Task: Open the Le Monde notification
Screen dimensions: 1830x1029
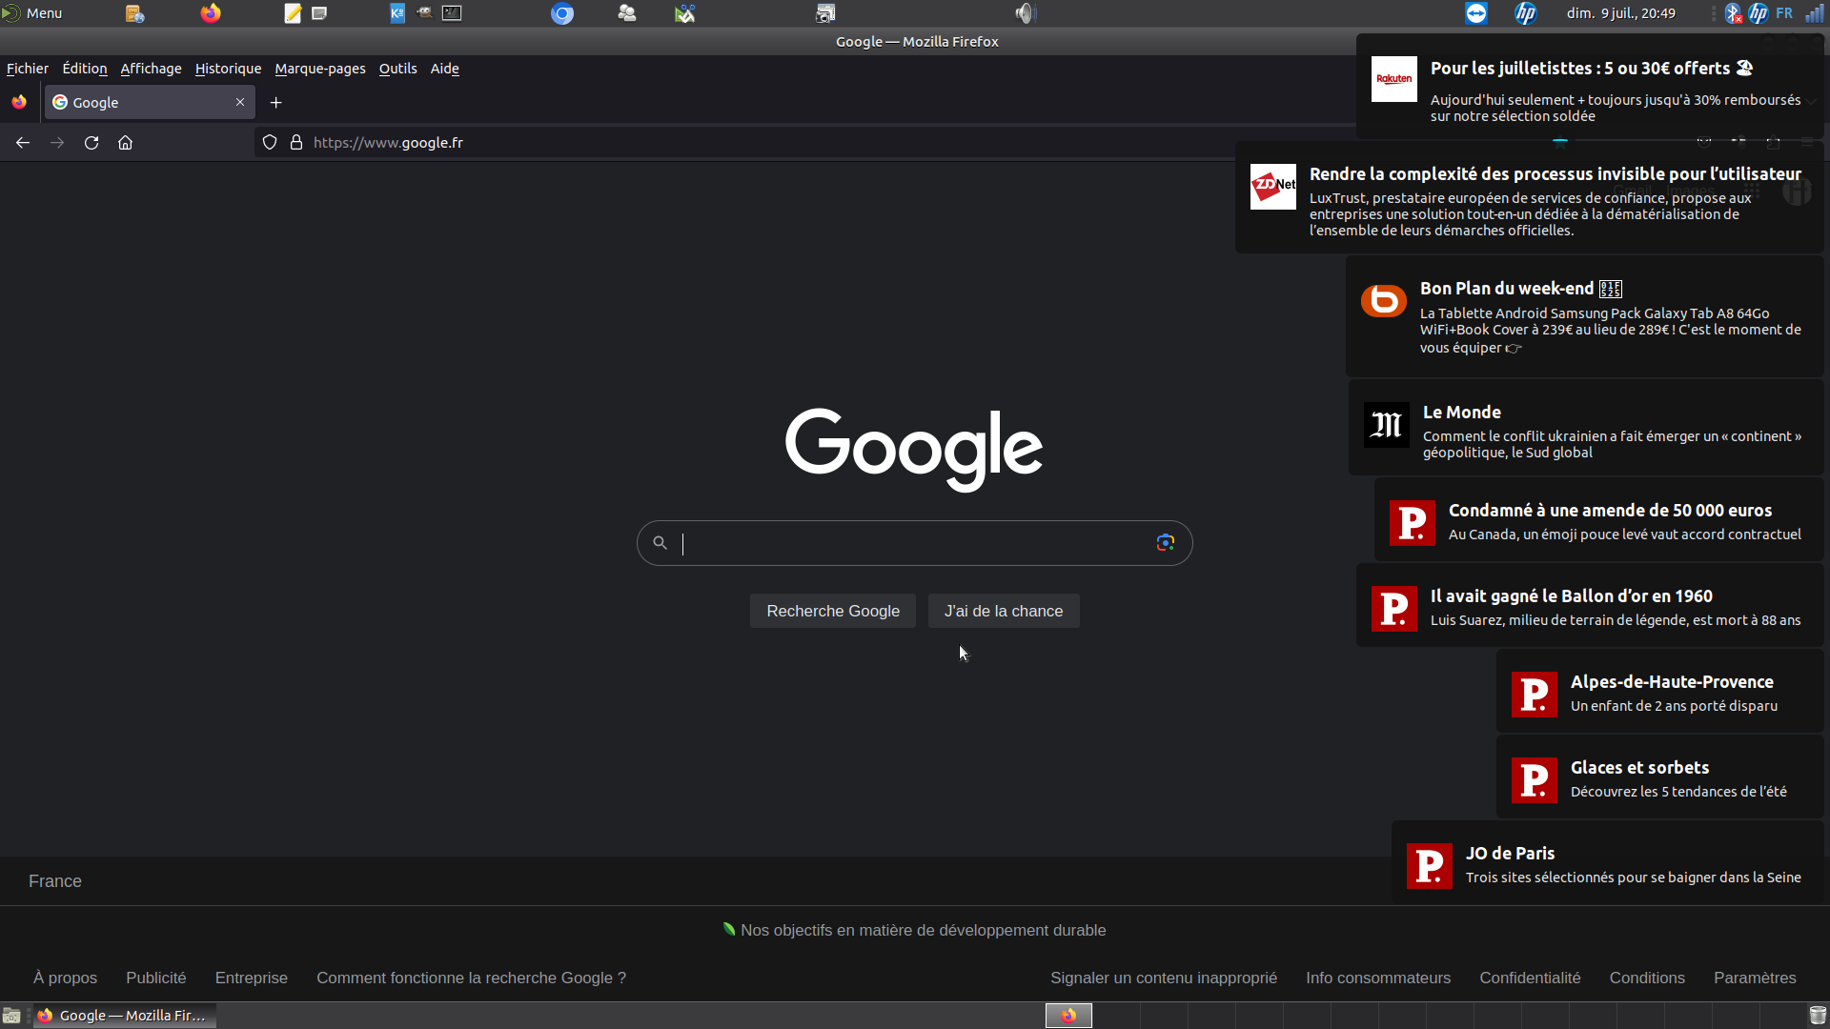Action: coord(1586,428)
